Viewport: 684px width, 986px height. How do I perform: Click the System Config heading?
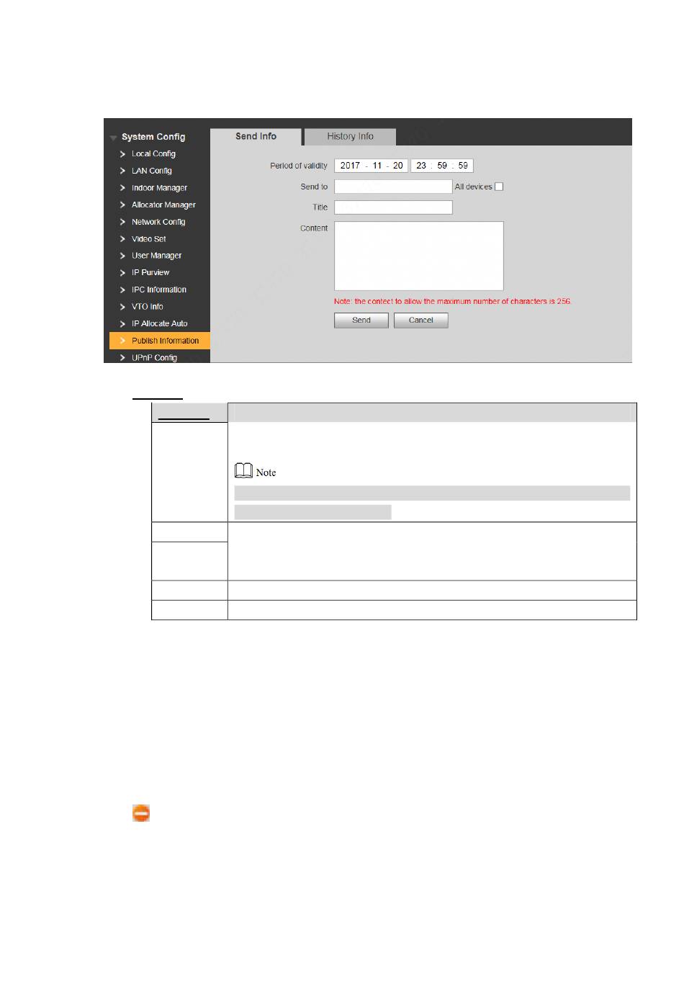click(x=153, y=137)
